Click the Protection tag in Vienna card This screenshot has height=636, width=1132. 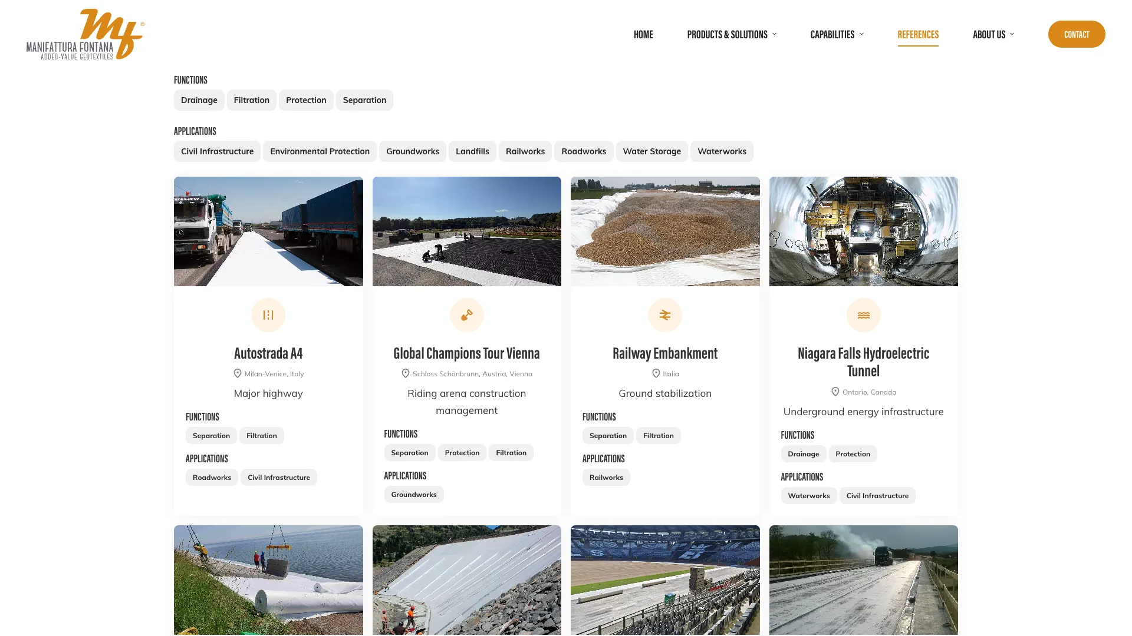(462, 453)
